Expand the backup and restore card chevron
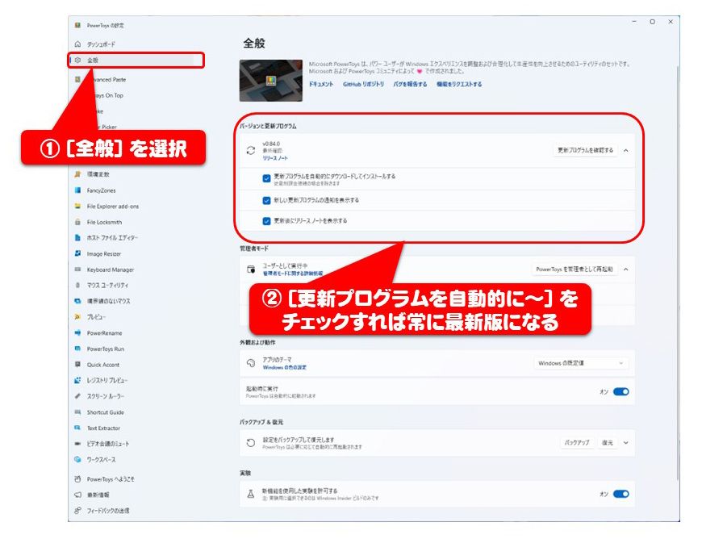This screenshot has height=539, width=702. tap(626, 443)
